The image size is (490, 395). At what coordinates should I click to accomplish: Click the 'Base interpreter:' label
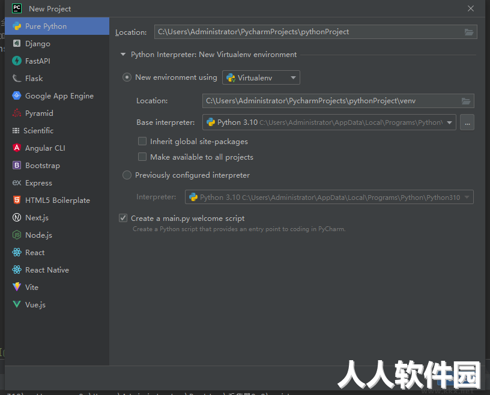pos(165,122)
